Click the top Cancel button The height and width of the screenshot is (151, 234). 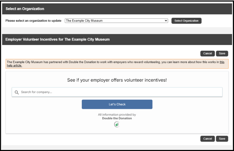207,53
